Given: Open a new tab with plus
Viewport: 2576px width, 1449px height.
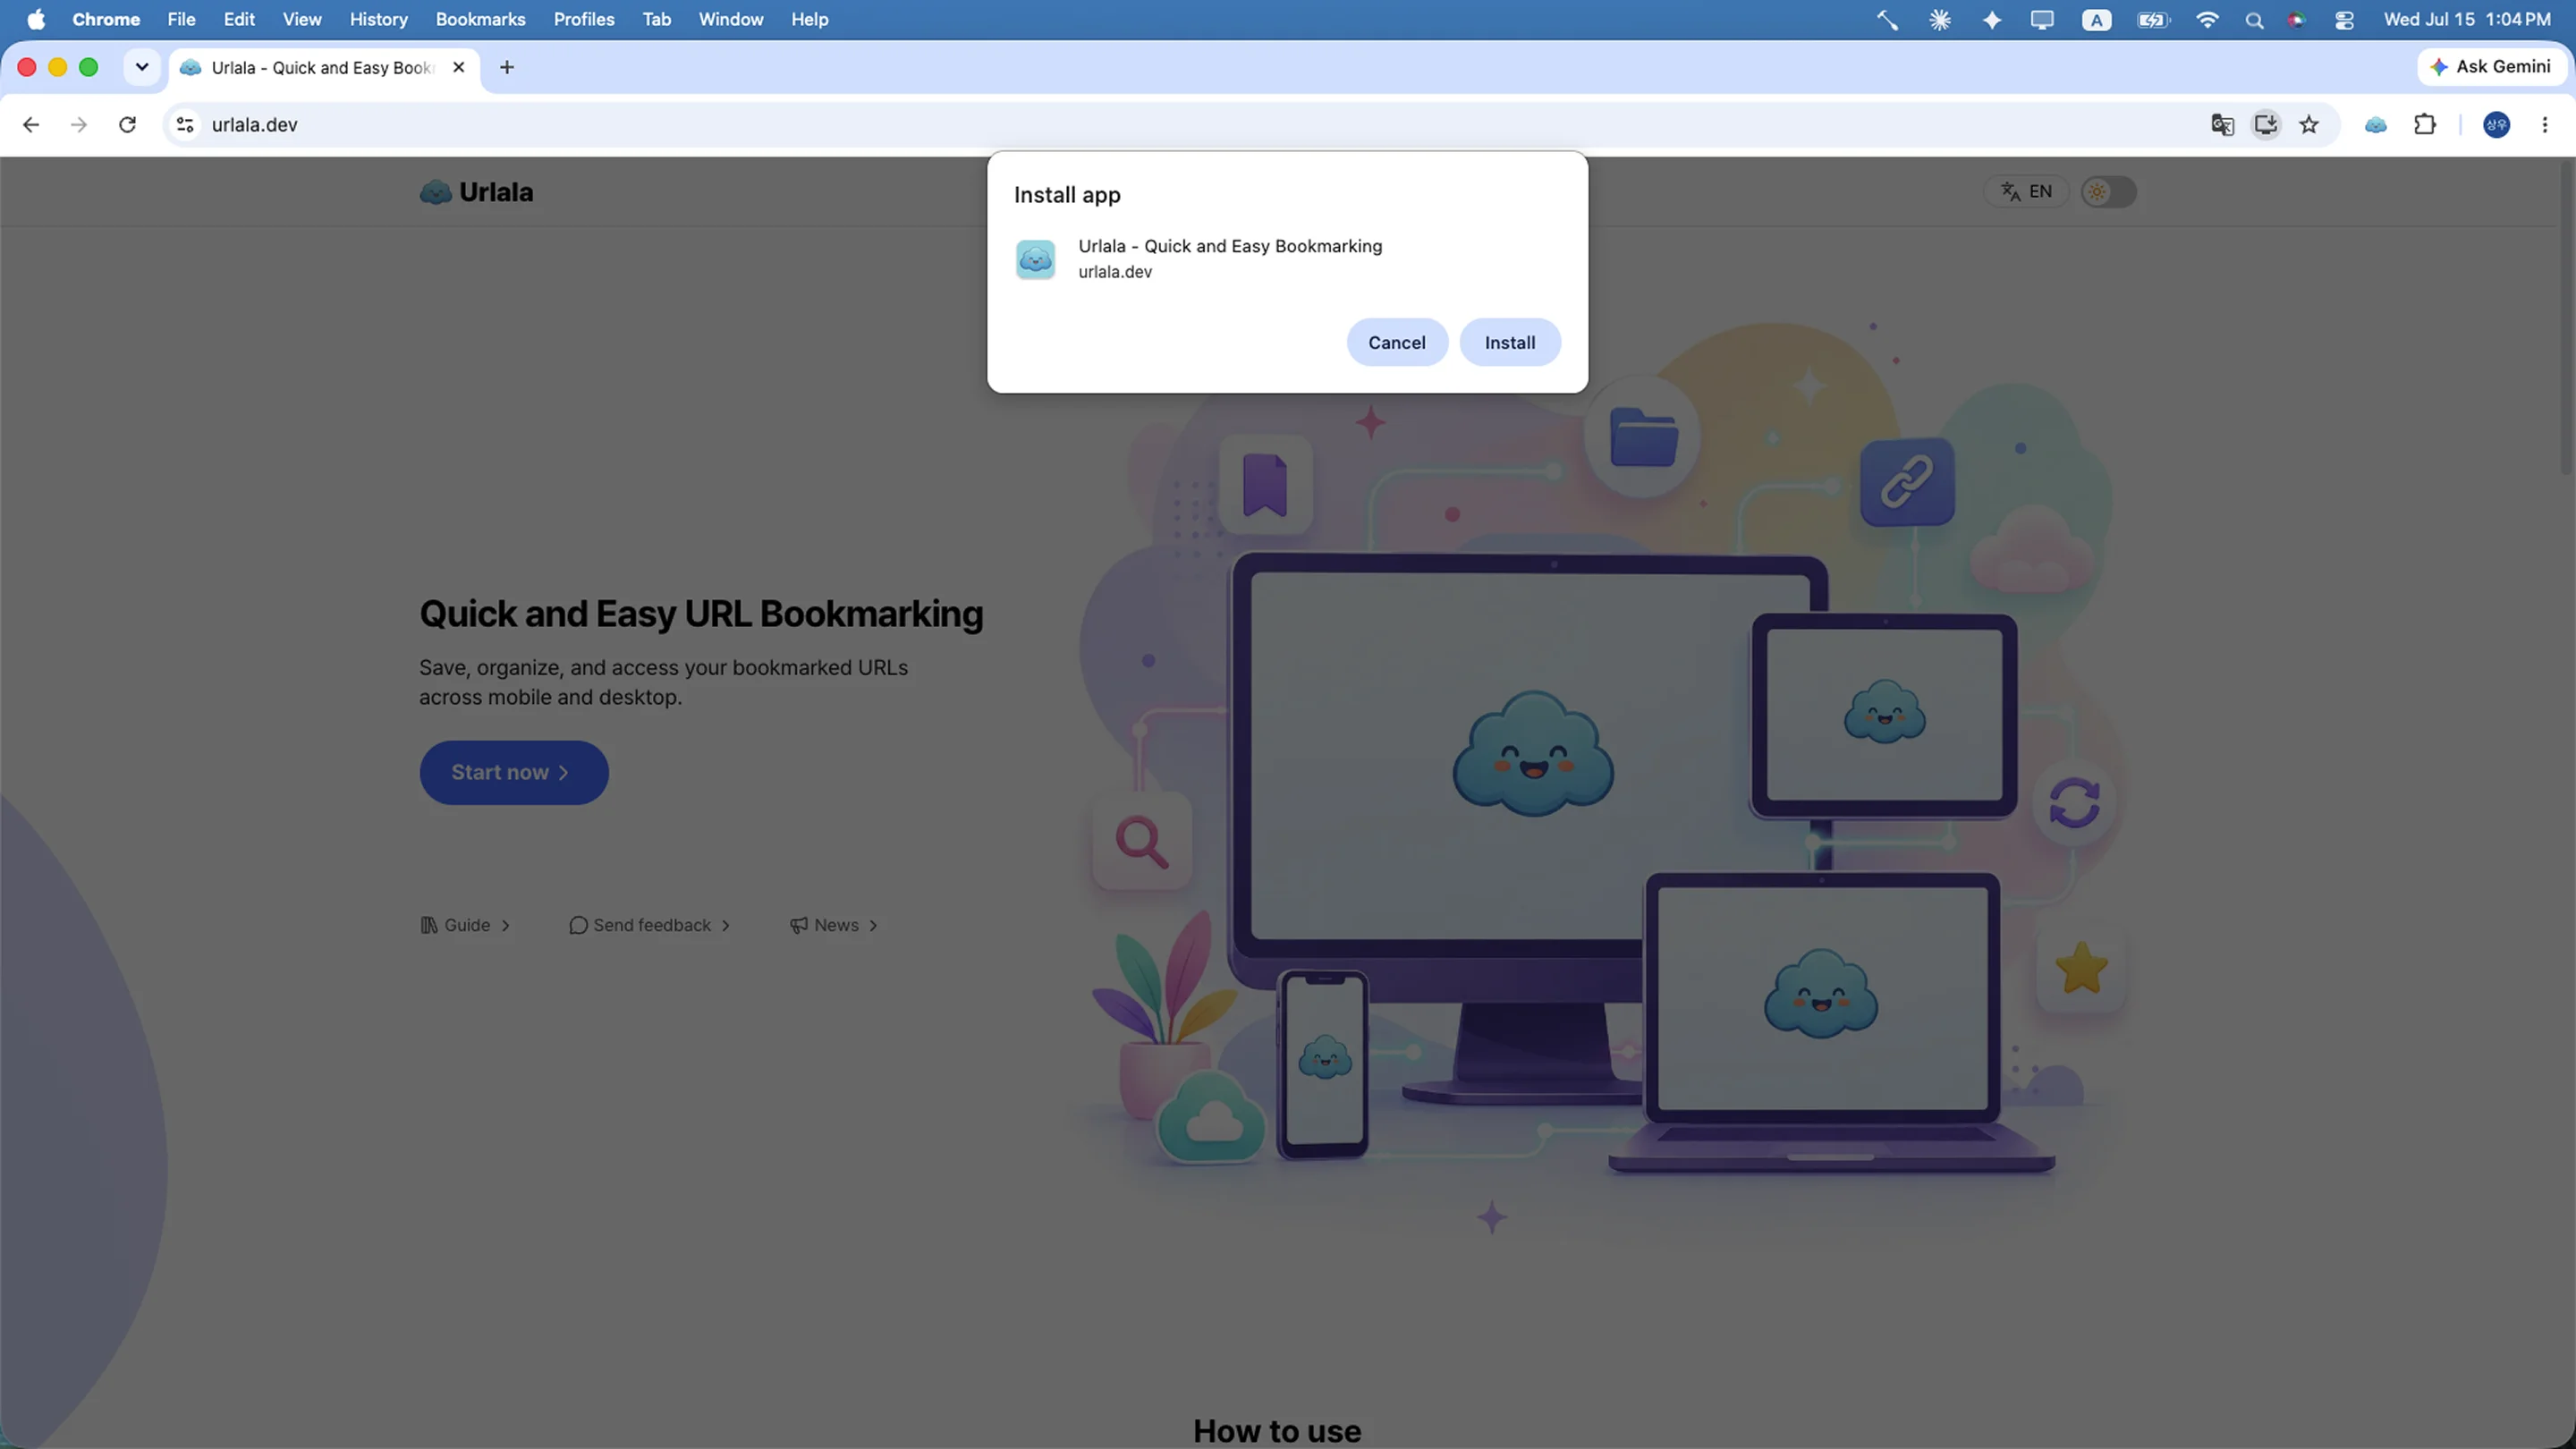Looking at the screenshot, I should click(x=507, y=67).
